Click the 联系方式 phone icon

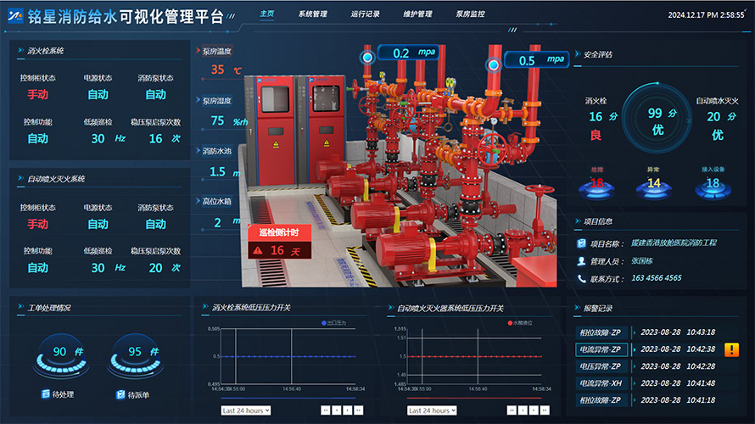pos(581,278)
